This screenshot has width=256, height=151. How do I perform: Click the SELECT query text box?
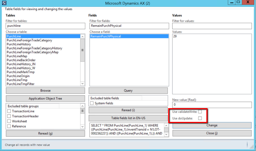(127, 130)
